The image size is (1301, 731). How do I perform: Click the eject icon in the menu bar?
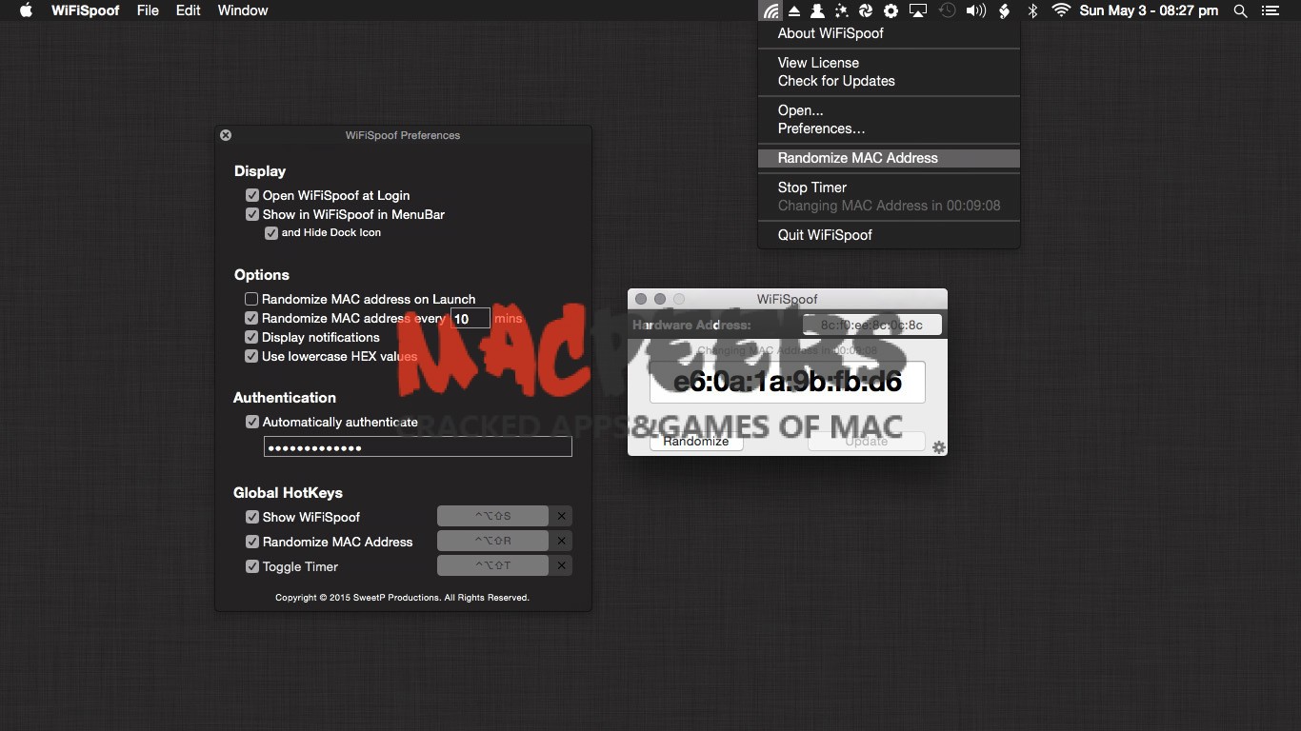(x=794, y=10)
